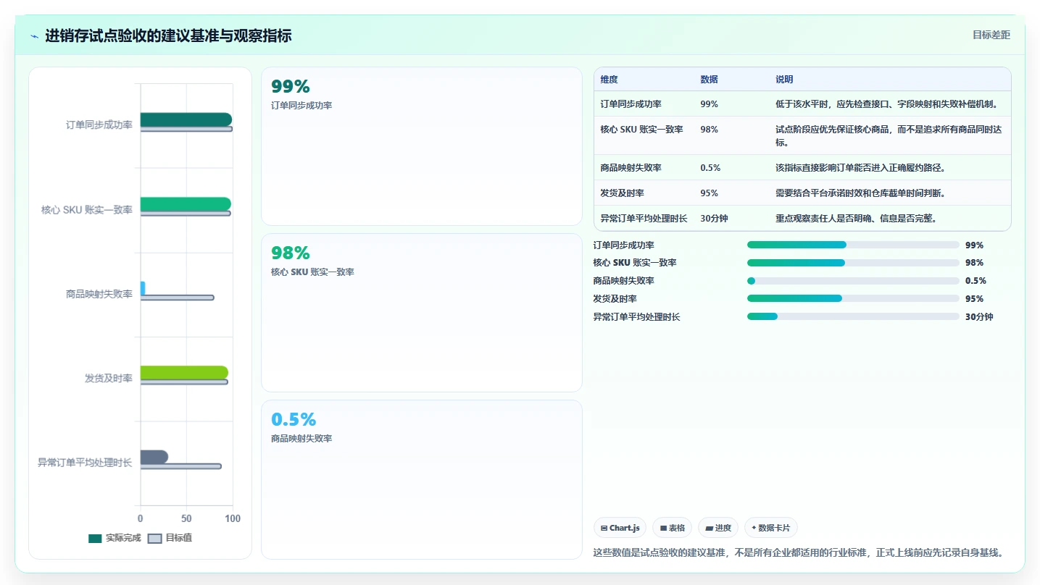Click the 发货及时率 label in the progress list
This screenshot has height=585, width=1040.
(x=615, y=299)
